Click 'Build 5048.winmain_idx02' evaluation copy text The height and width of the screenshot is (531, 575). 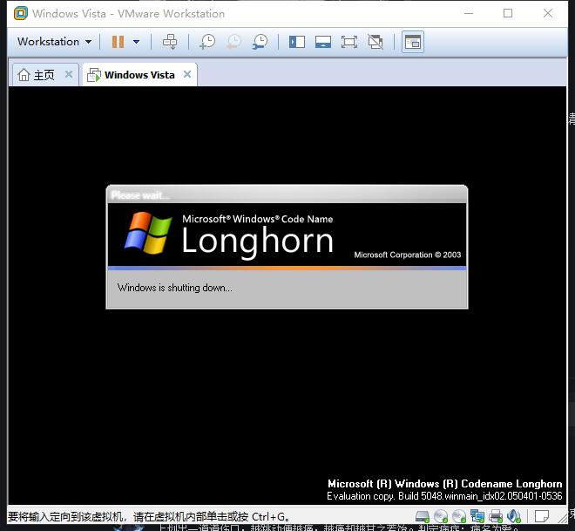point(444,496)
